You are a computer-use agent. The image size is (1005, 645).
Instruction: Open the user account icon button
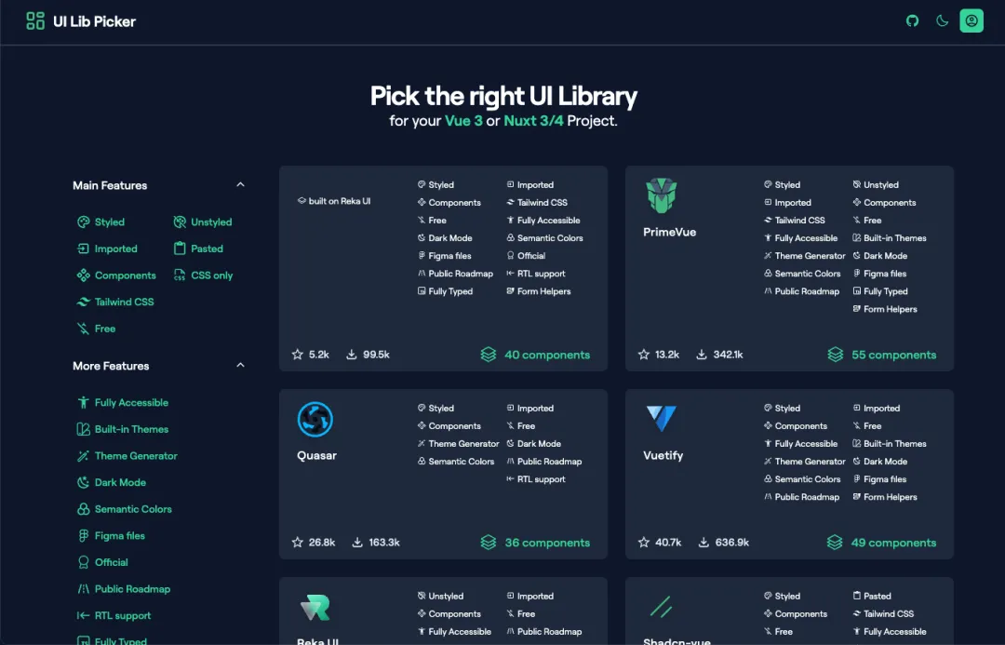[x=971, y=20]
